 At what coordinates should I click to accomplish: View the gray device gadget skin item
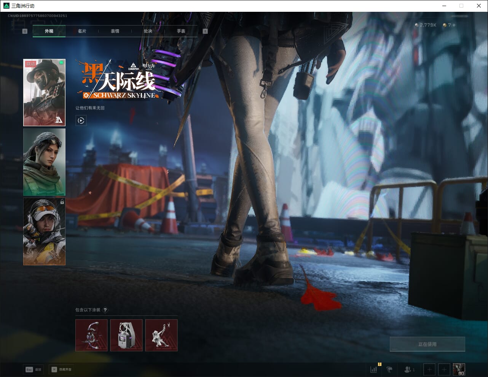(x=126, y=335)
